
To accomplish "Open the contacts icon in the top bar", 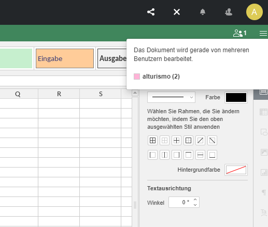I will pos(229,12).
